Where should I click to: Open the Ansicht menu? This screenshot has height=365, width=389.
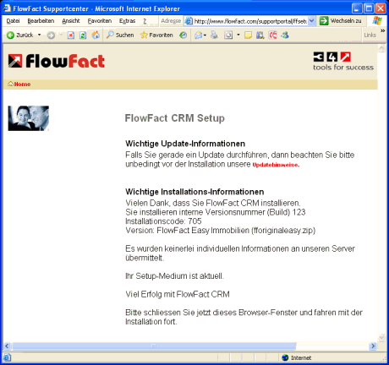coord(71,21)
